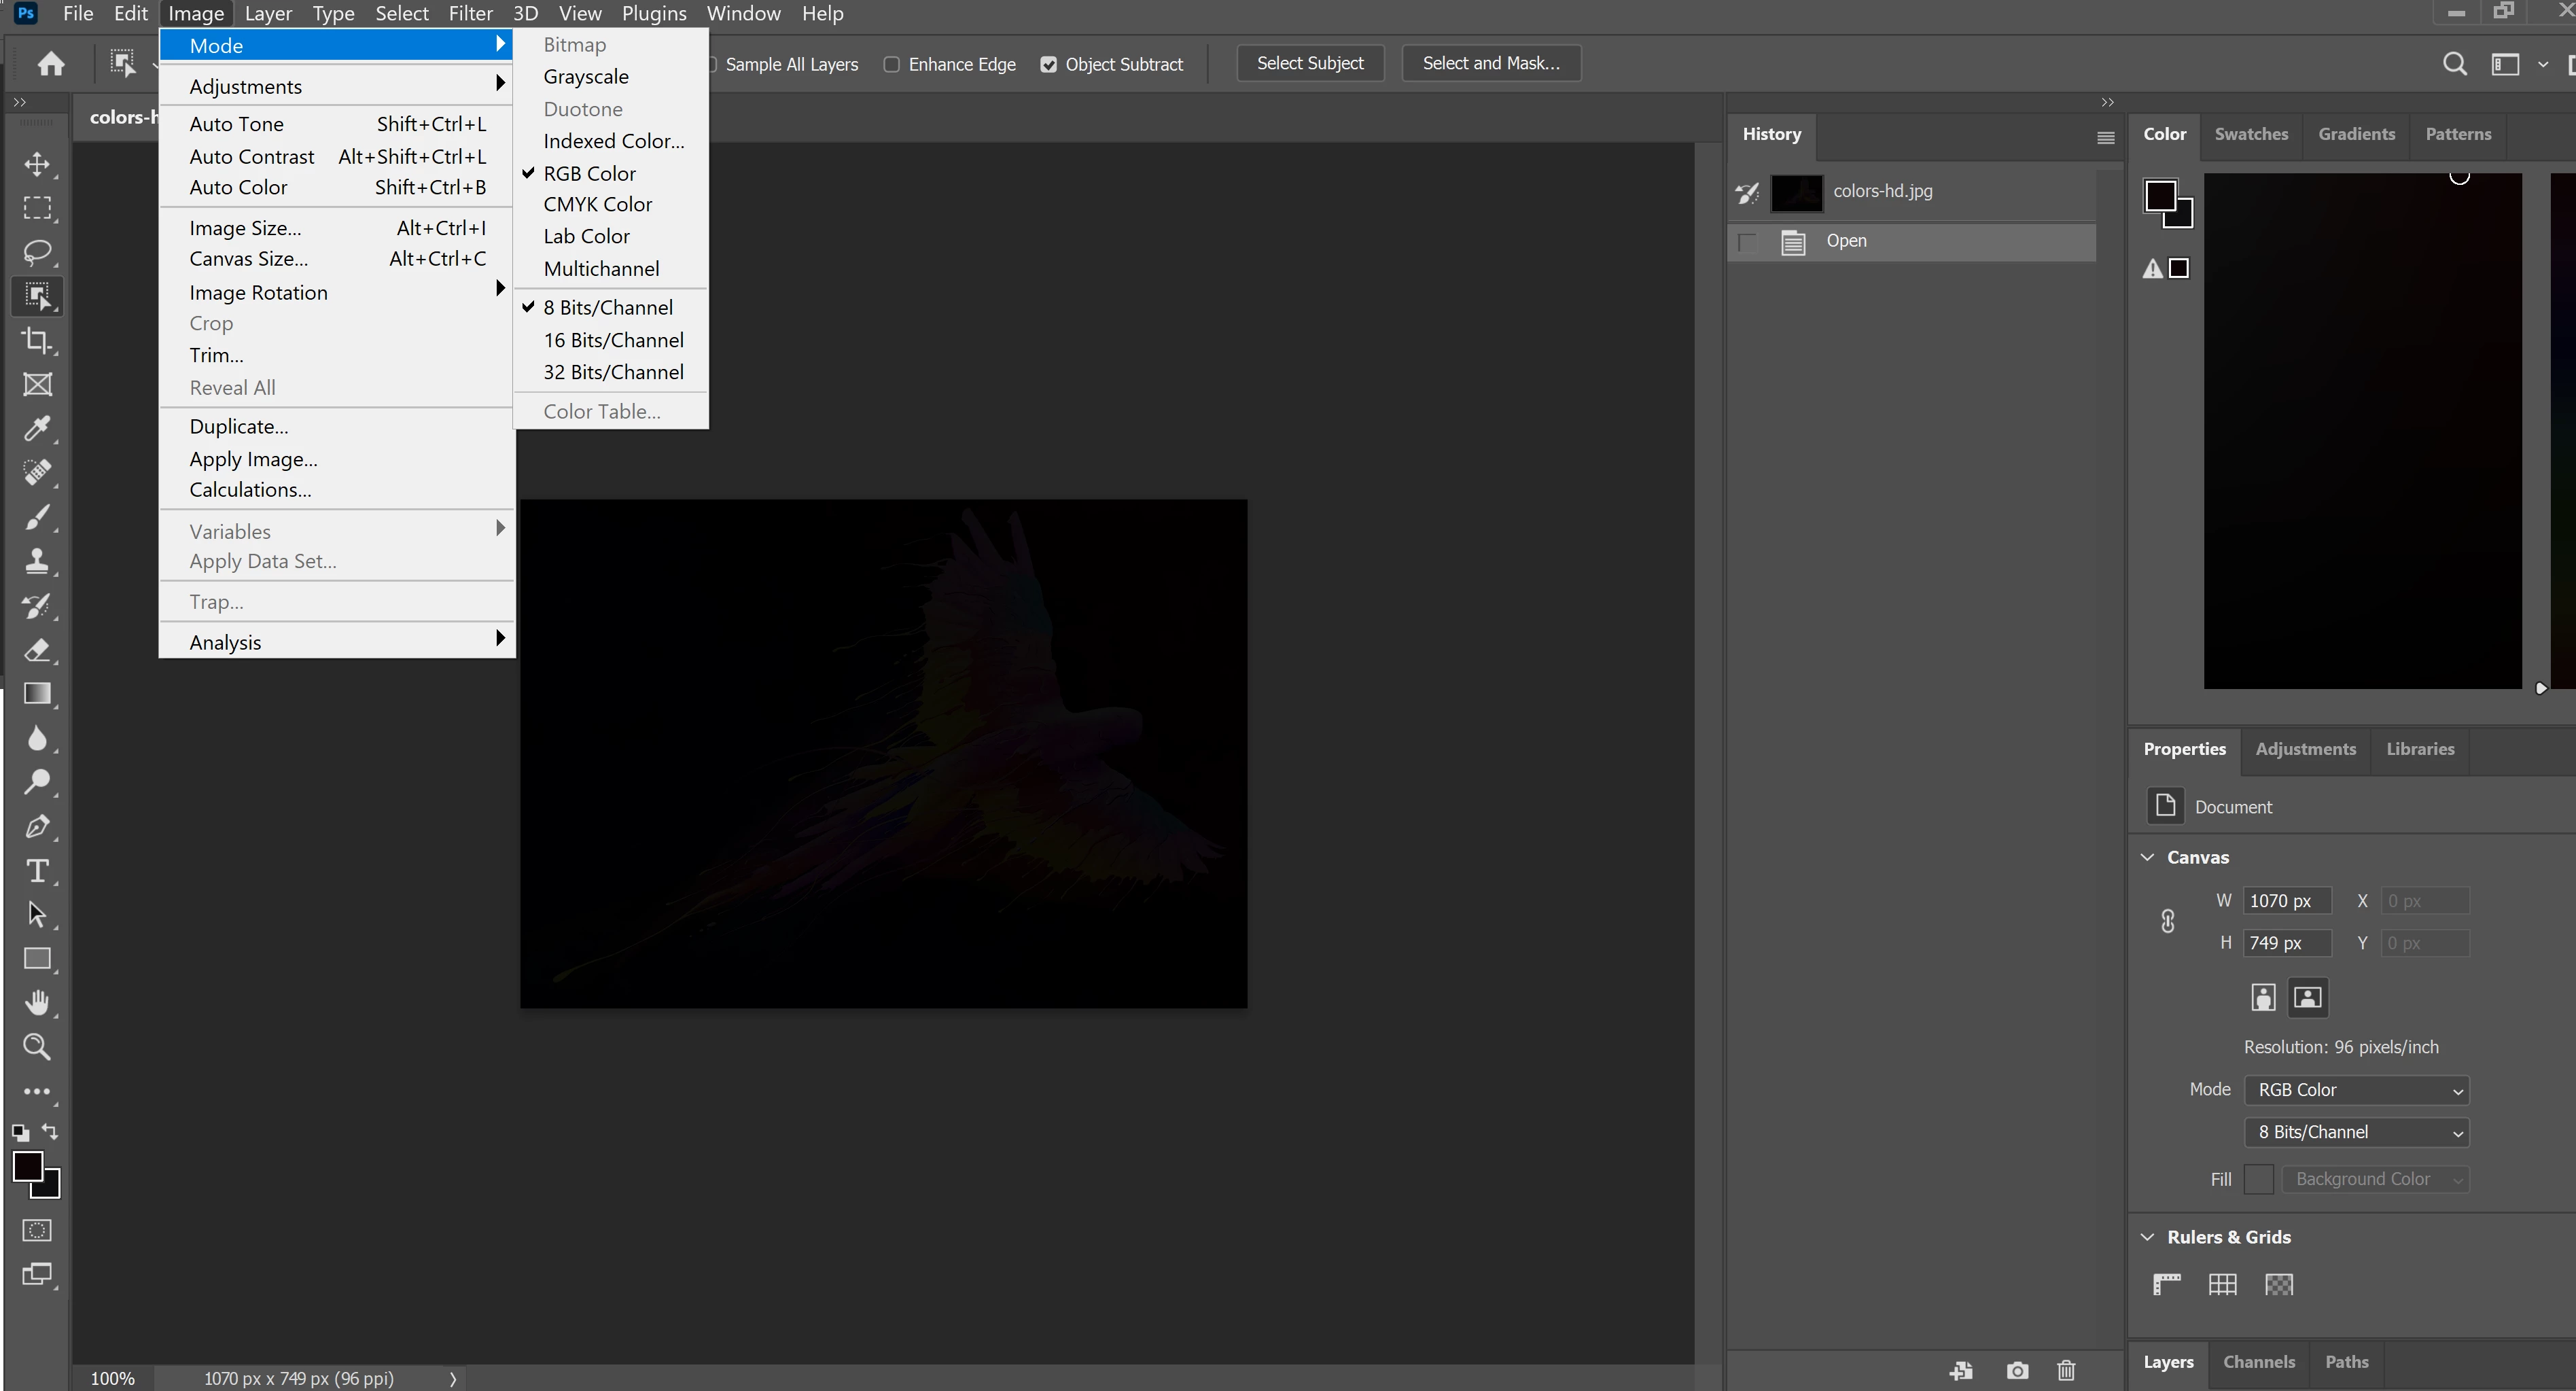Screen dimensions: 2576x1391
Task: Select the Eyedropper tool
Action: pyautogui.click(x=37, y=429)
